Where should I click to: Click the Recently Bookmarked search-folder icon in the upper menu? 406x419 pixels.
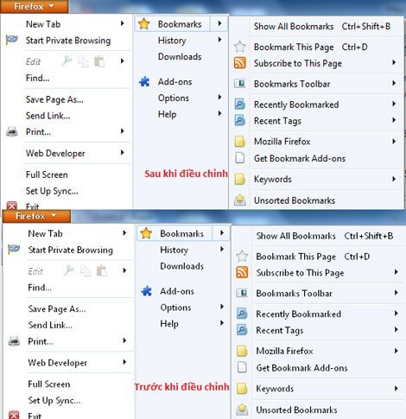(240, 105)
